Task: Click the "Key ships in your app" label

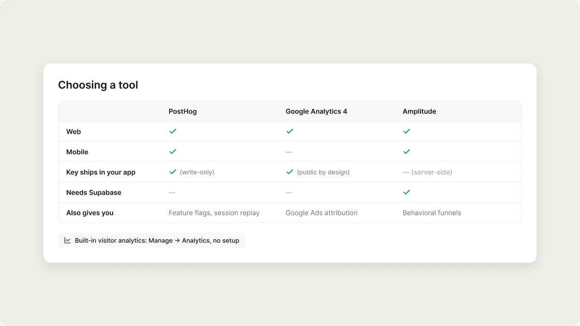Action: click(101, 172)
